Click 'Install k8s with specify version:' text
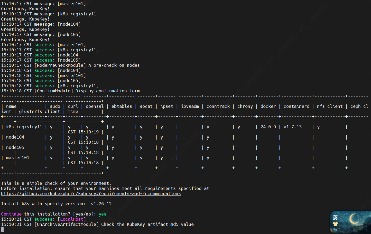Image resolution: width=371 pixels, height=234 pixels. point(43,204)
